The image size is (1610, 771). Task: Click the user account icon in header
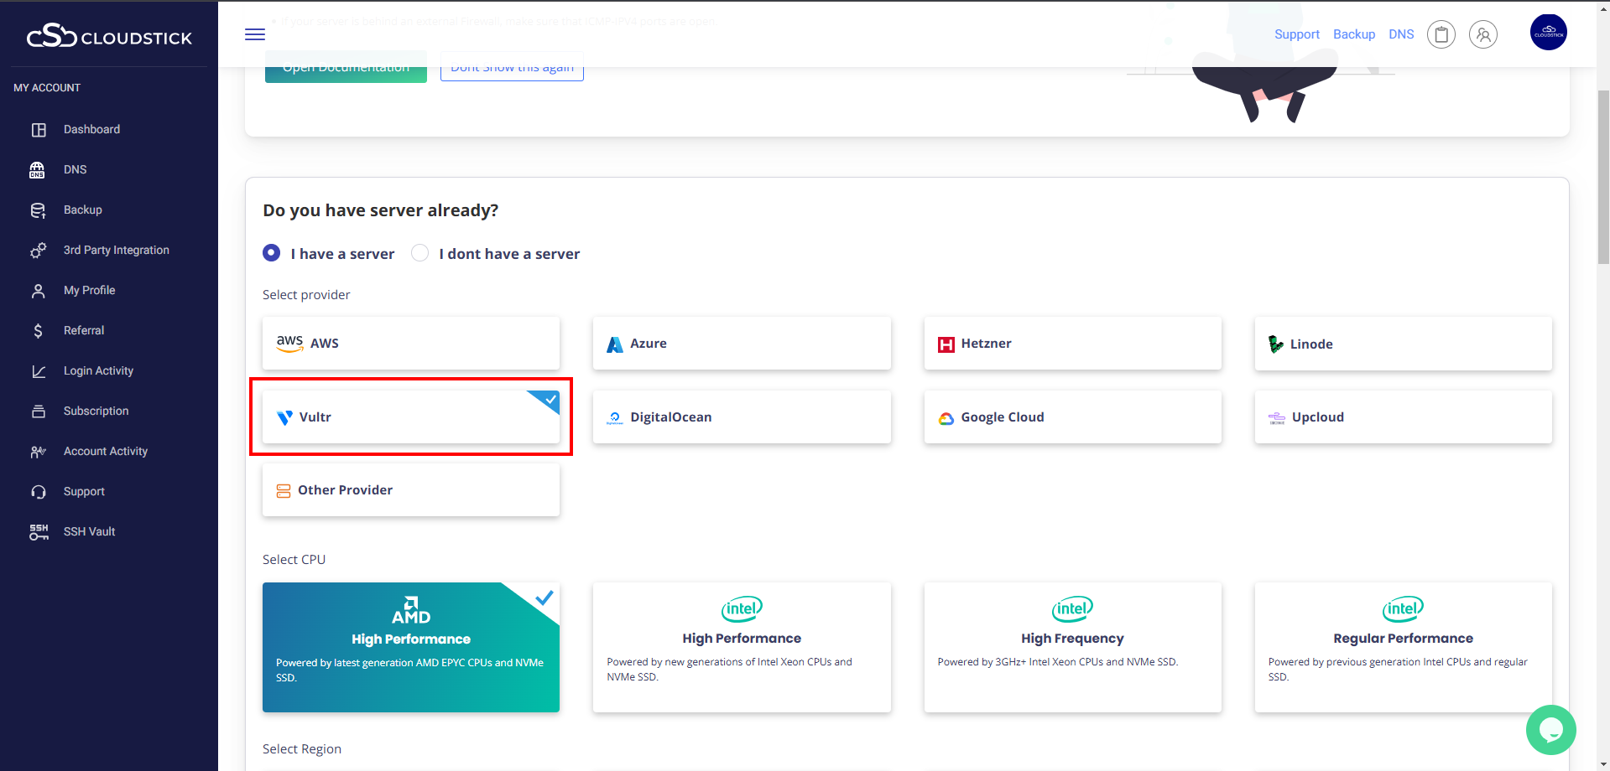pyautogui.click(x=1482, y=34)
